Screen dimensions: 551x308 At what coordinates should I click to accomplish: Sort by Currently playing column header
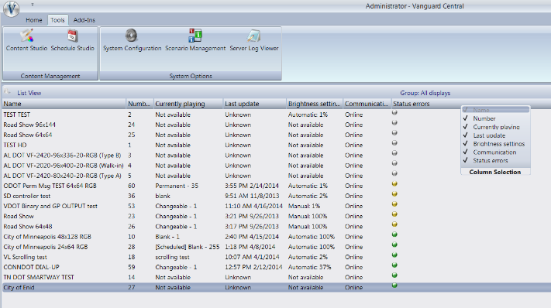[188, 104]
